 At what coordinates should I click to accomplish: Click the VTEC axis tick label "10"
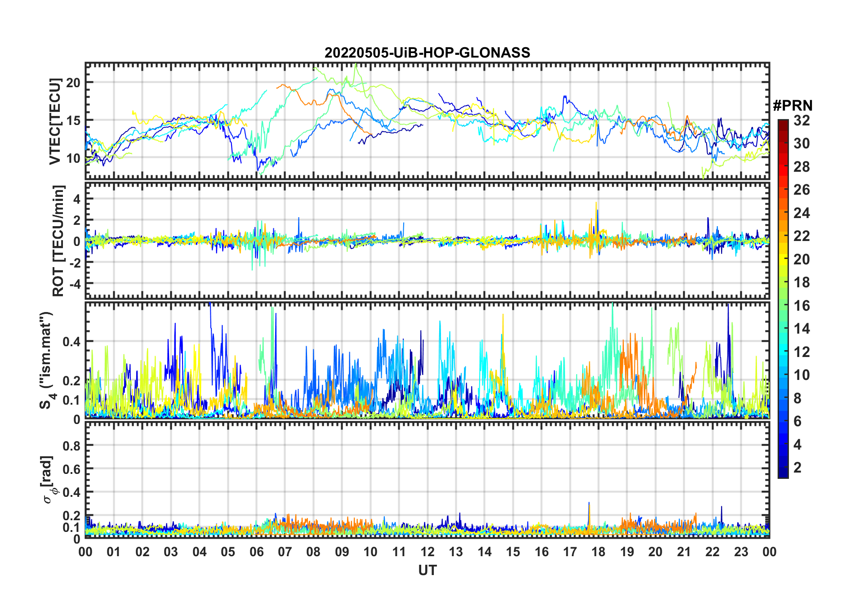(x=73, y=158)
